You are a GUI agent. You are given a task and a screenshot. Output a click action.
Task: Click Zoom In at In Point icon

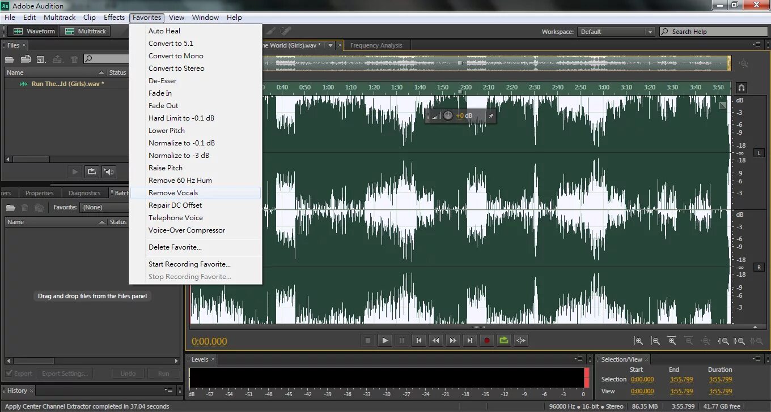[723, 341]
